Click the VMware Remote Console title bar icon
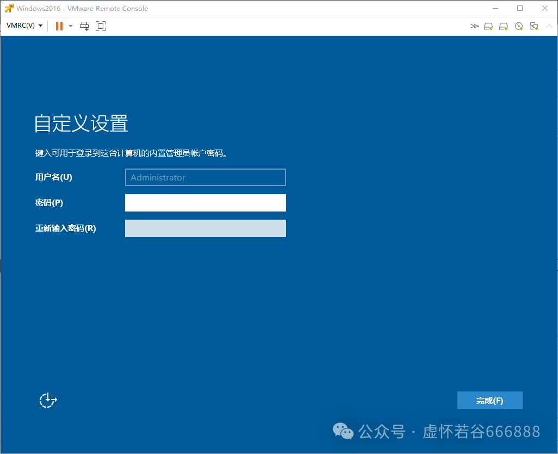 pos(9,8)
